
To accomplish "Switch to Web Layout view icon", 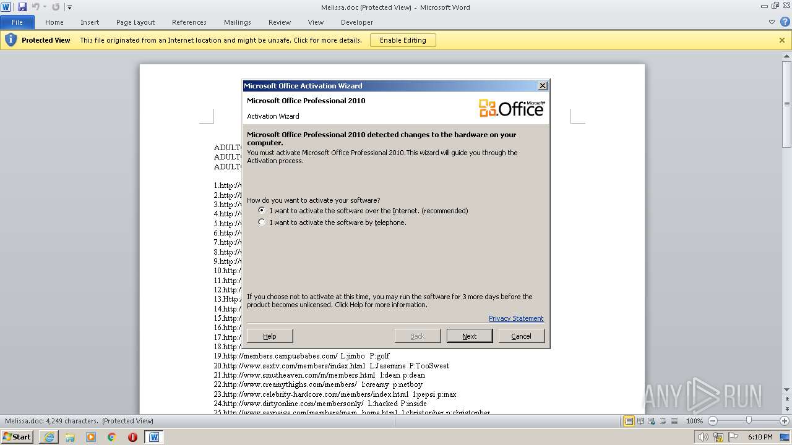I will pos(652,421).
